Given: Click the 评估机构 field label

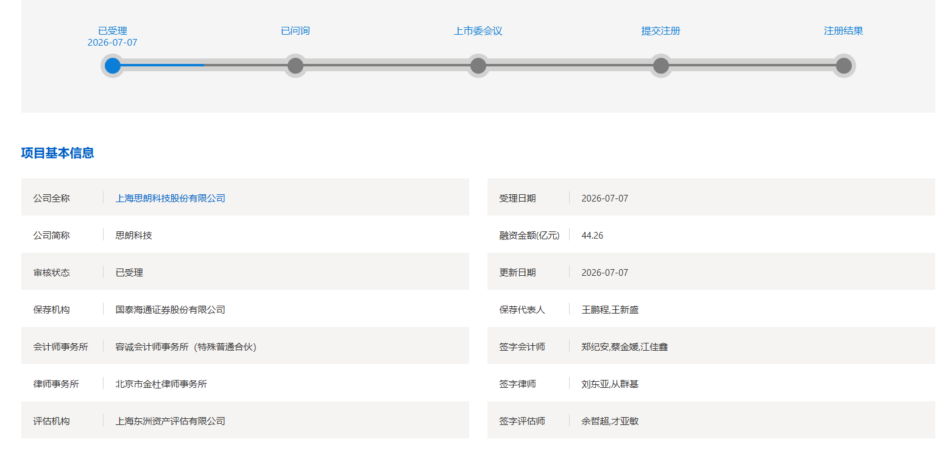Looking at the screenshot, I should tap(52, 421).
